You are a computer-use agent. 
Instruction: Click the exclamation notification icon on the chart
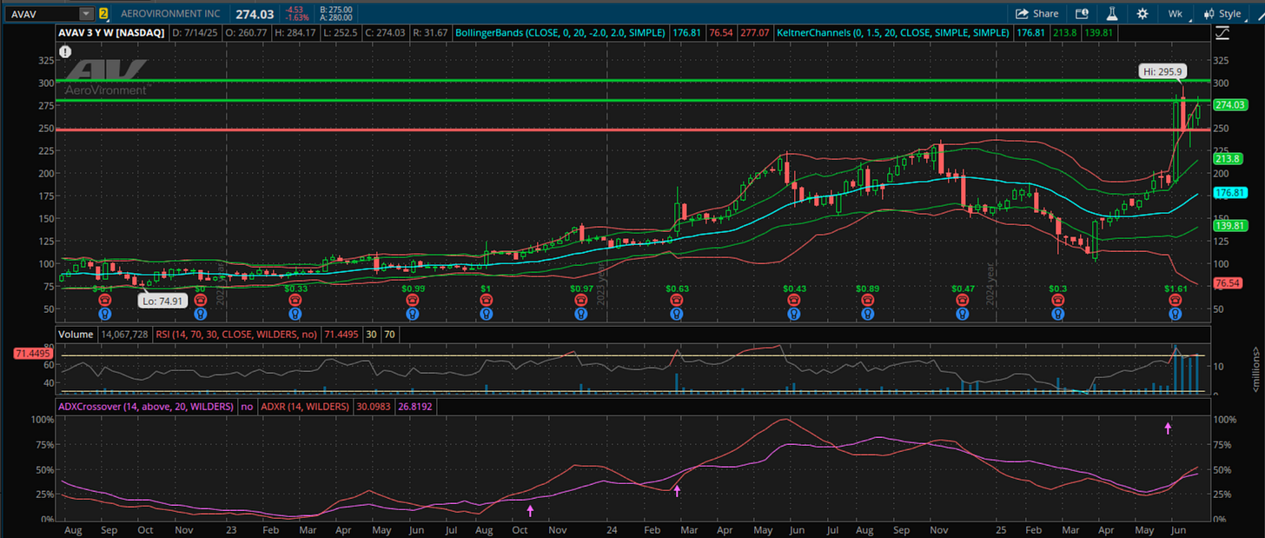(65, 51)
